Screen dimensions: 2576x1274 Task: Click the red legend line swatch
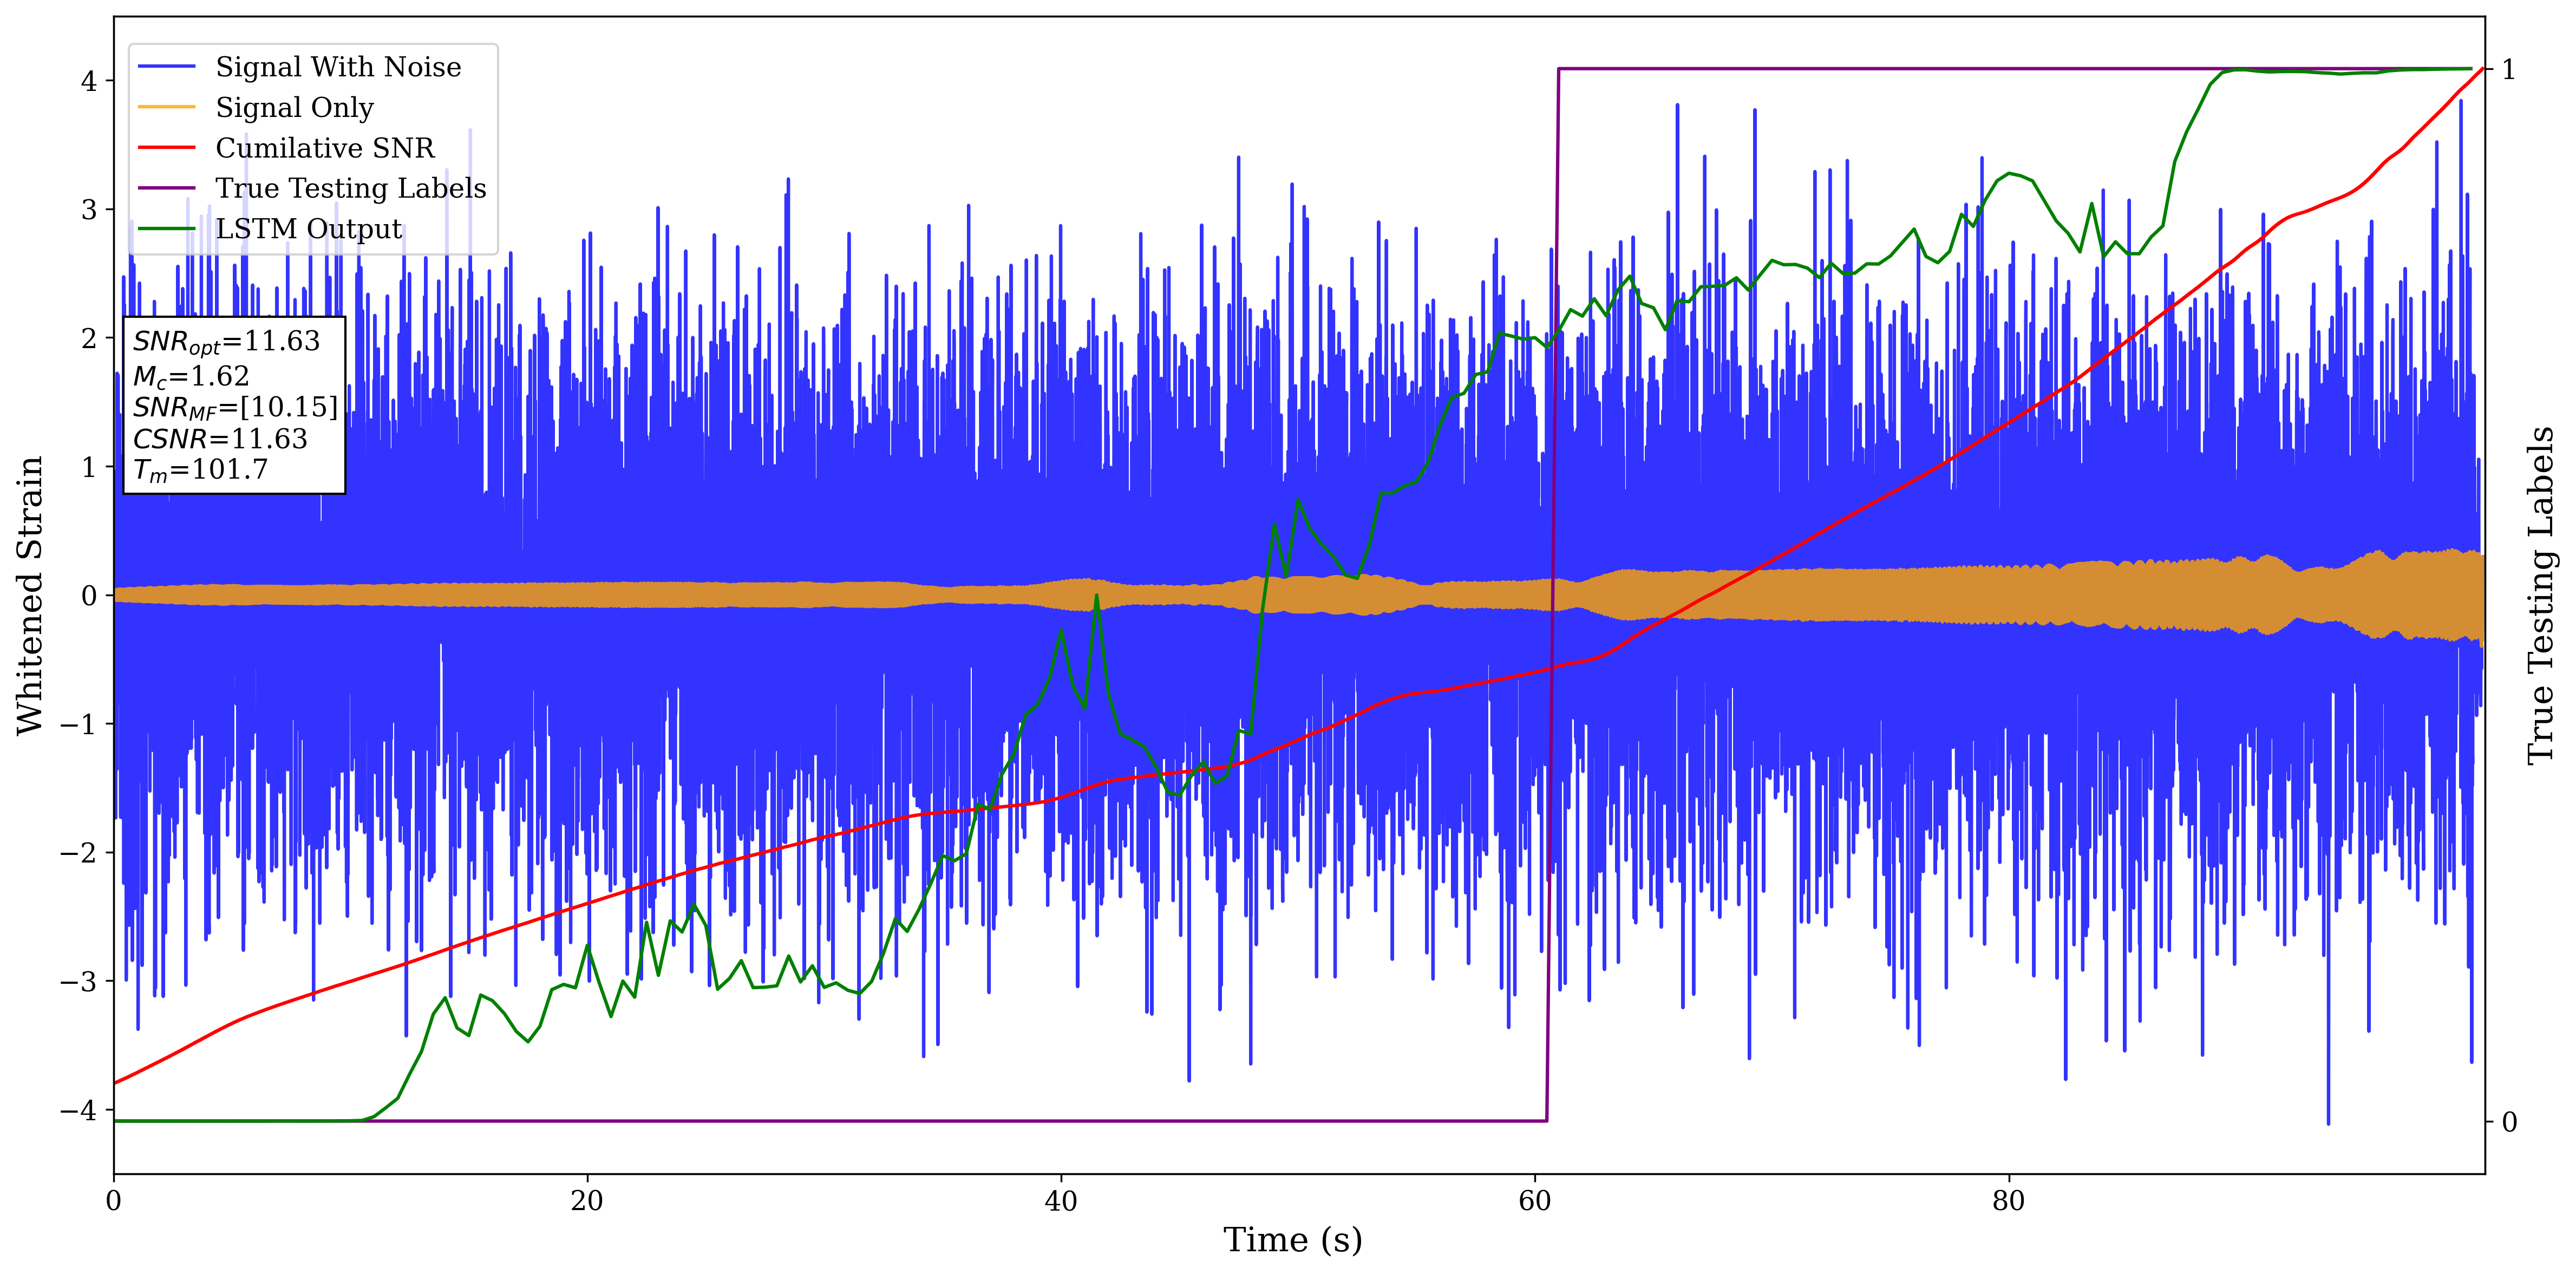click(x=166, y=148)
